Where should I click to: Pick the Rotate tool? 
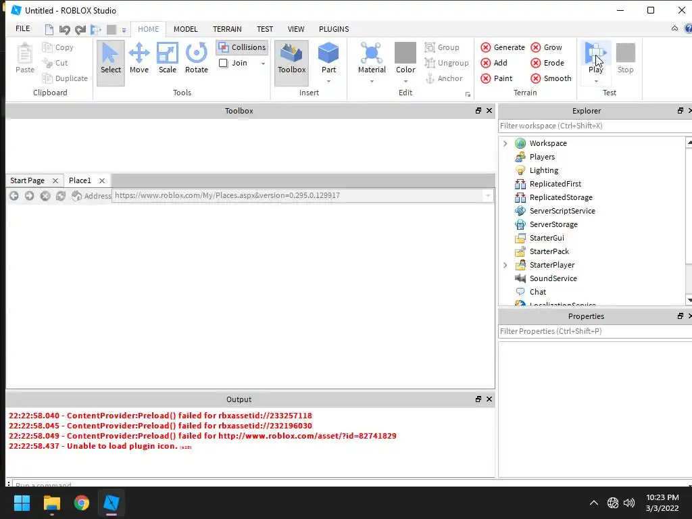[197, 58]
